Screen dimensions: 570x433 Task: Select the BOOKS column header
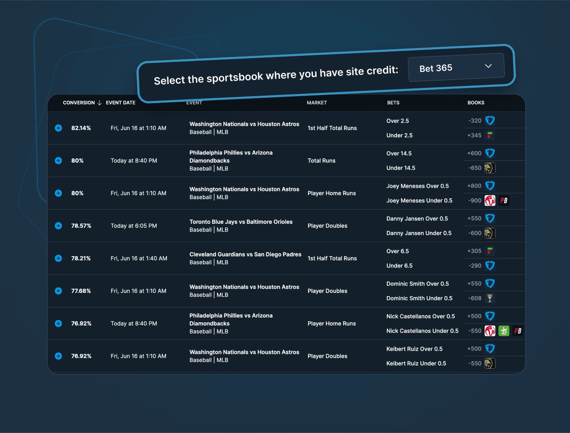coord(476,103)
